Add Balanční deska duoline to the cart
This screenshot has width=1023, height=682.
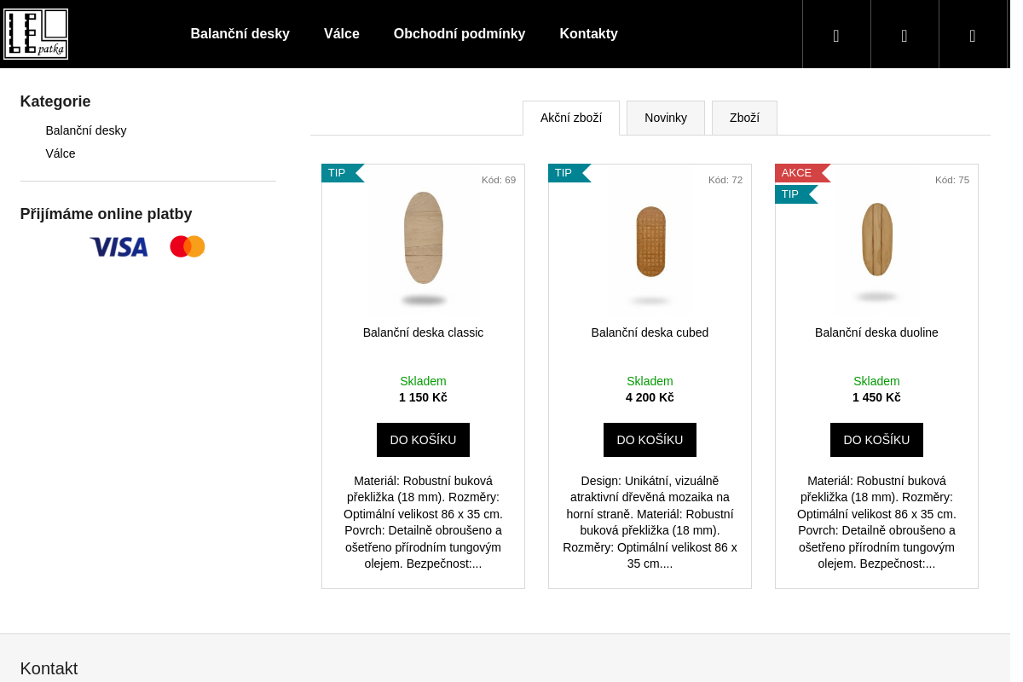pos(876,440)
